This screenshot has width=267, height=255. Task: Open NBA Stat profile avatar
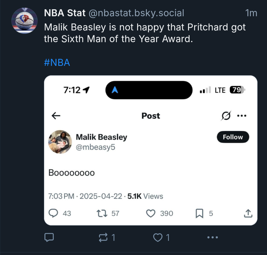point(24,20)
